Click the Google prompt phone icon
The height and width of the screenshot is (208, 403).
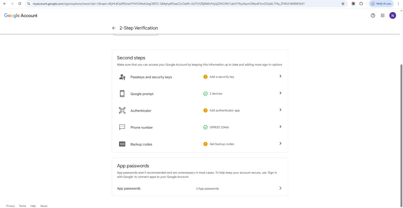pyautogui.click(x=122, y=94)
